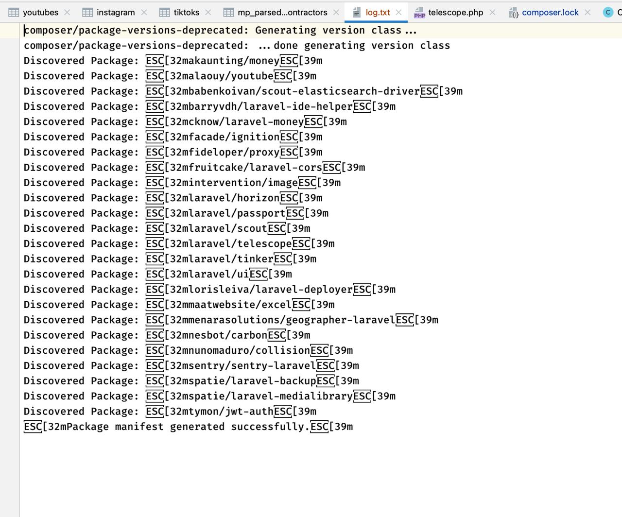Close the log.txt tab
Screen dimensions: 622x517
click(398, 12)
